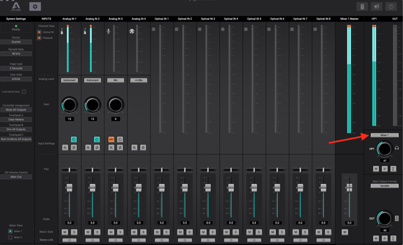Invert phase (Ø) on Analog IN 4
The image size is (403, 245).
[143, 147]
